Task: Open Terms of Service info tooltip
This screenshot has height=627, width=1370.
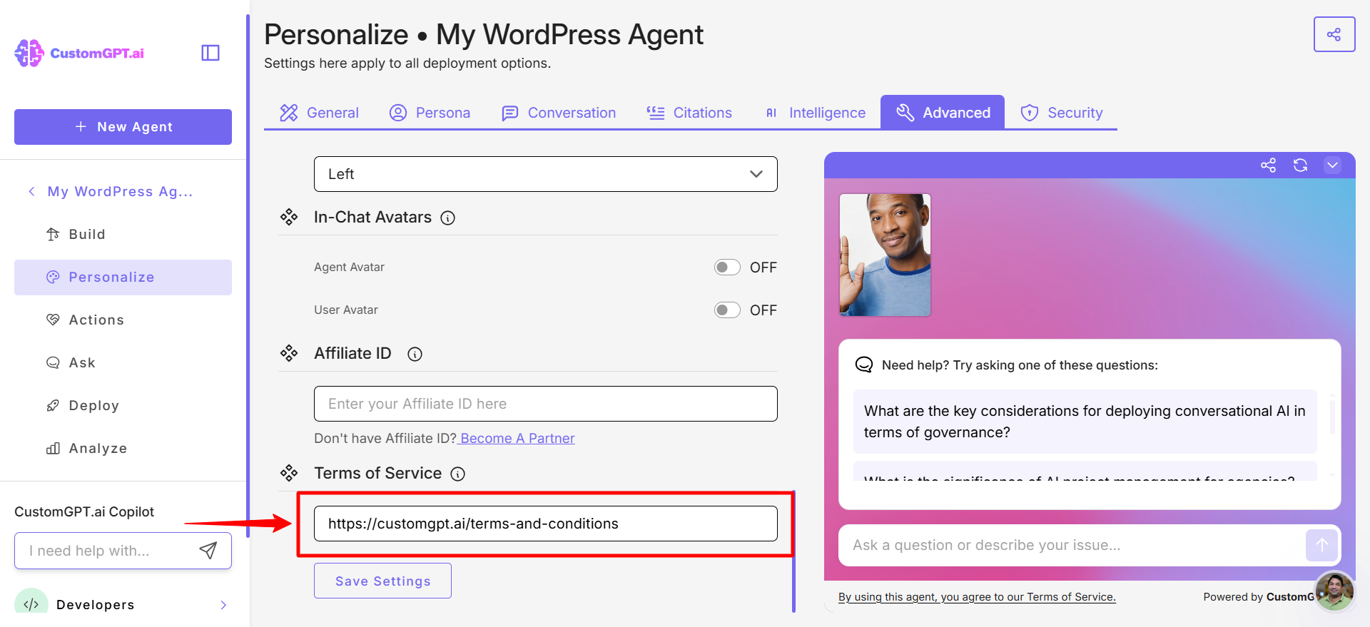Action: click(x=458, y=474)
